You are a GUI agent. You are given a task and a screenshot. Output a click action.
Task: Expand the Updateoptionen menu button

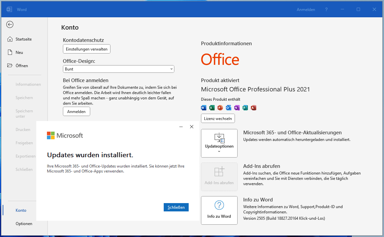tap(219, 143)
